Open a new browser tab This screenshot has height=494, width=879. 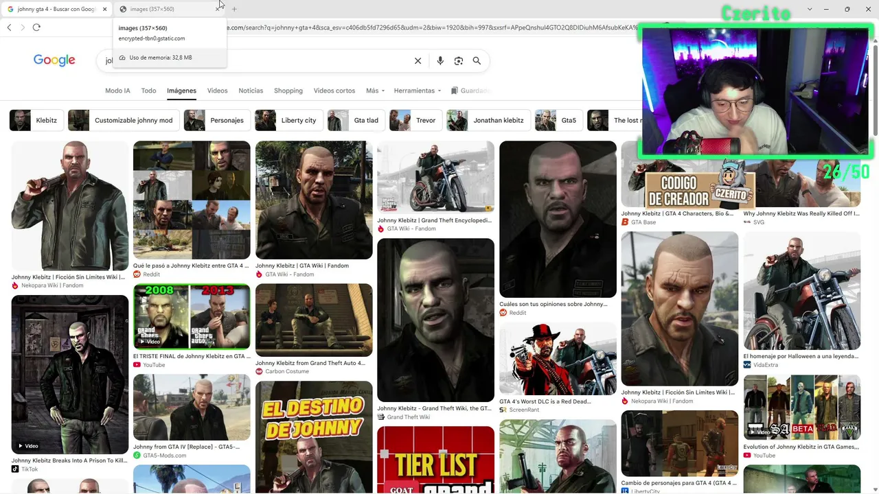234,9
